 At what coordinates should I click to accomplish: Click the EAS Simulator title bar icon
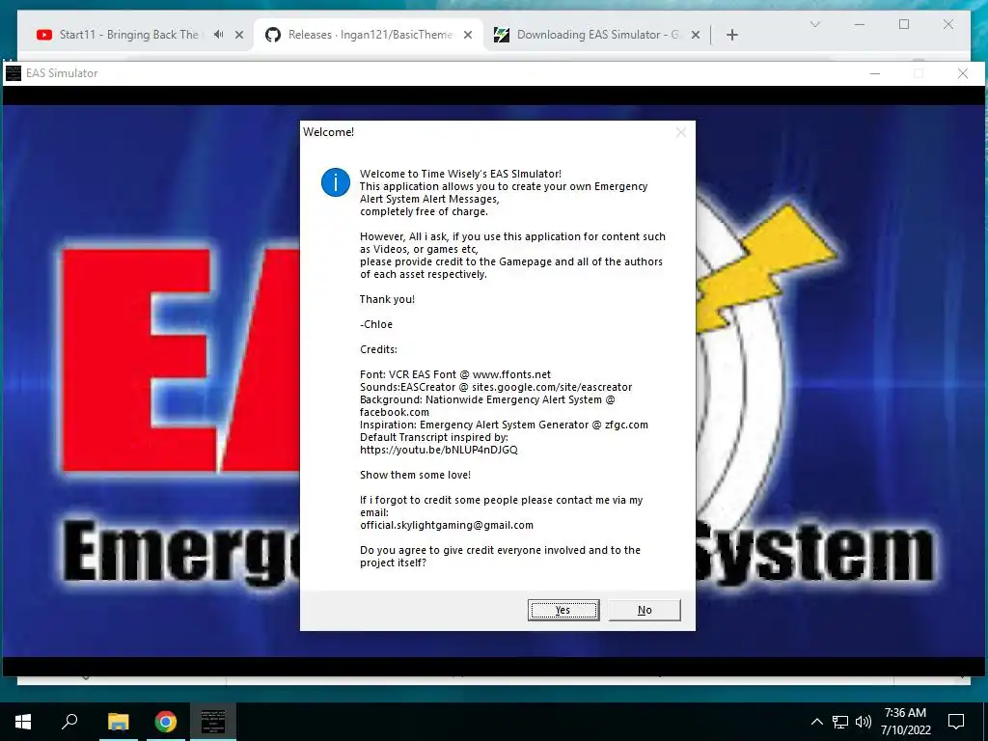(x=14, y=73)
